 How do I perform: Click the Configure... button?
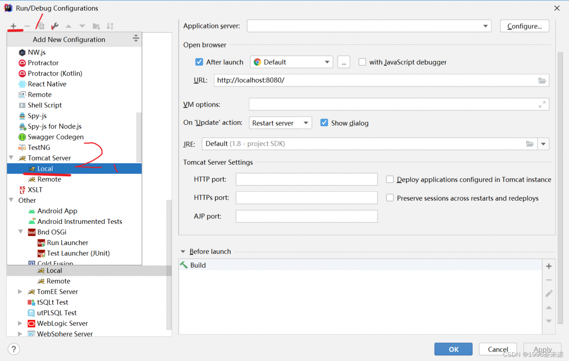(x=525, y=26)
